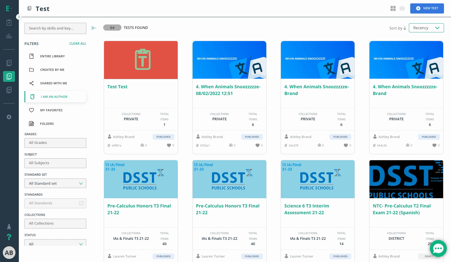Switch to list view
451x262 pixels.
point(402,9)
